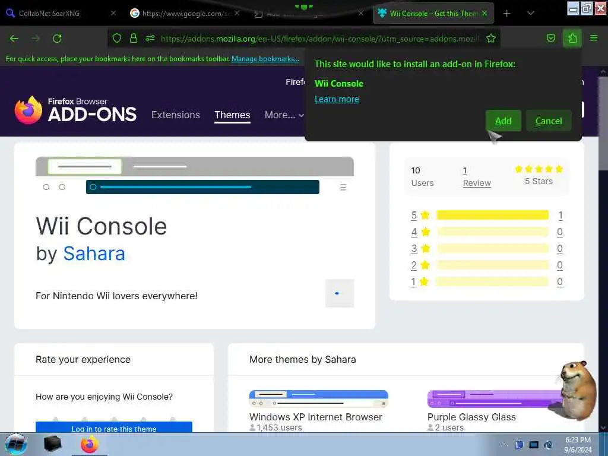Viewport: 608px width, 456px height.
Task: Open the Learn more link in prompt
Action: [x=337, y=99]
